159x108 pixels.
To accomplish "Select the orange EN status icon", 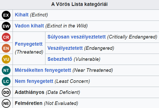I will (x=6, y=48).
